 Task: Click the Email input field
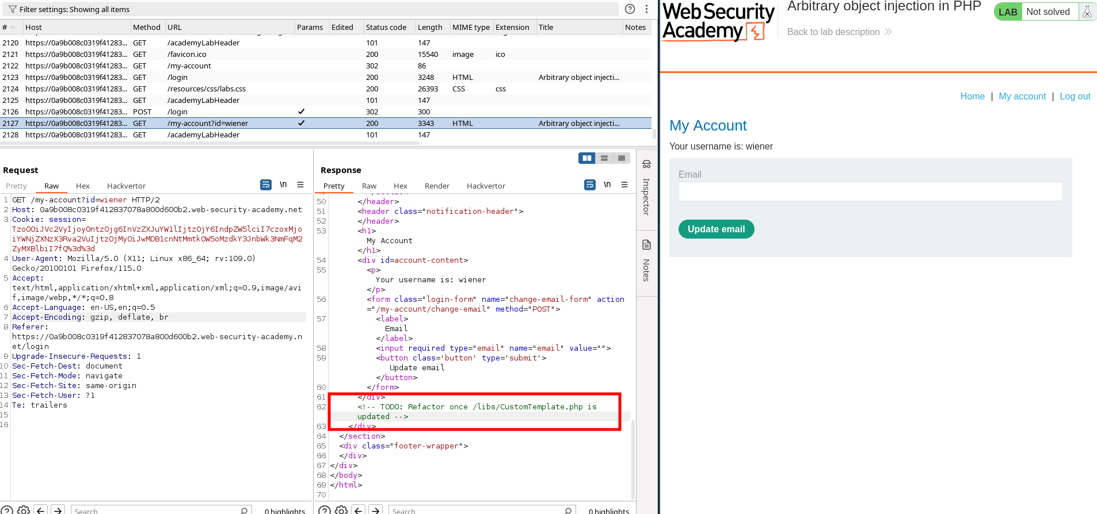tap(870, 191)
